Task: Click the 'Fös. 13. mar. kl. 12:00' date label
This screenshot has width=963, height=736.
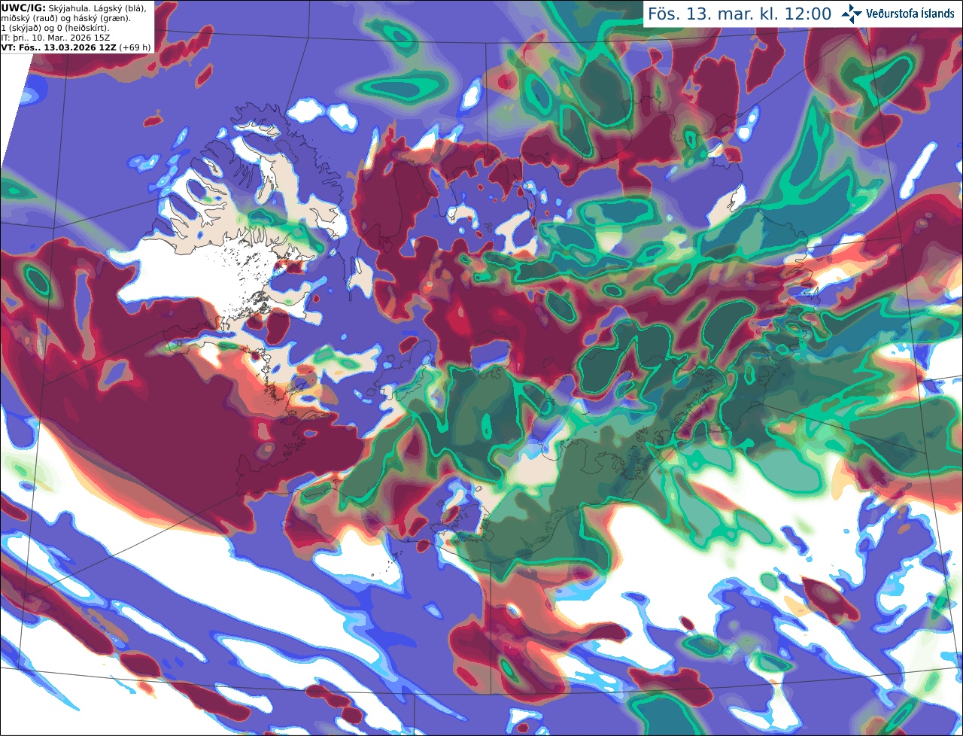Action: point(740,14)
